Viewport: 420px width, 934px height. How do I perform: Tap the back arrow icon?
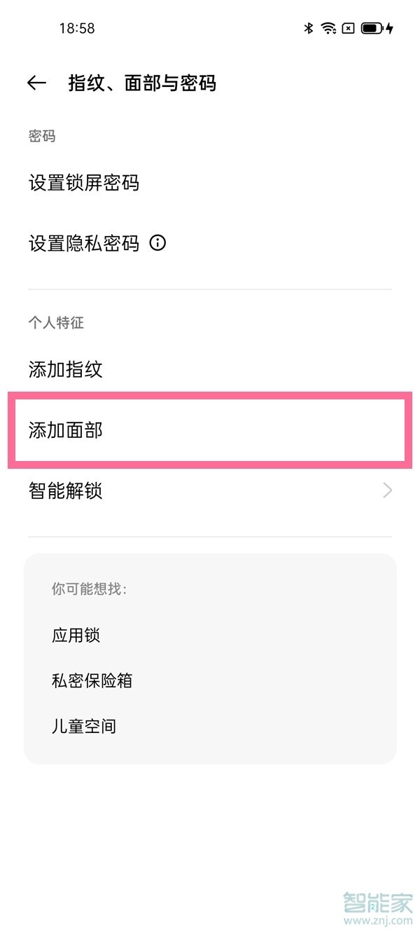(x=36, y=83)
